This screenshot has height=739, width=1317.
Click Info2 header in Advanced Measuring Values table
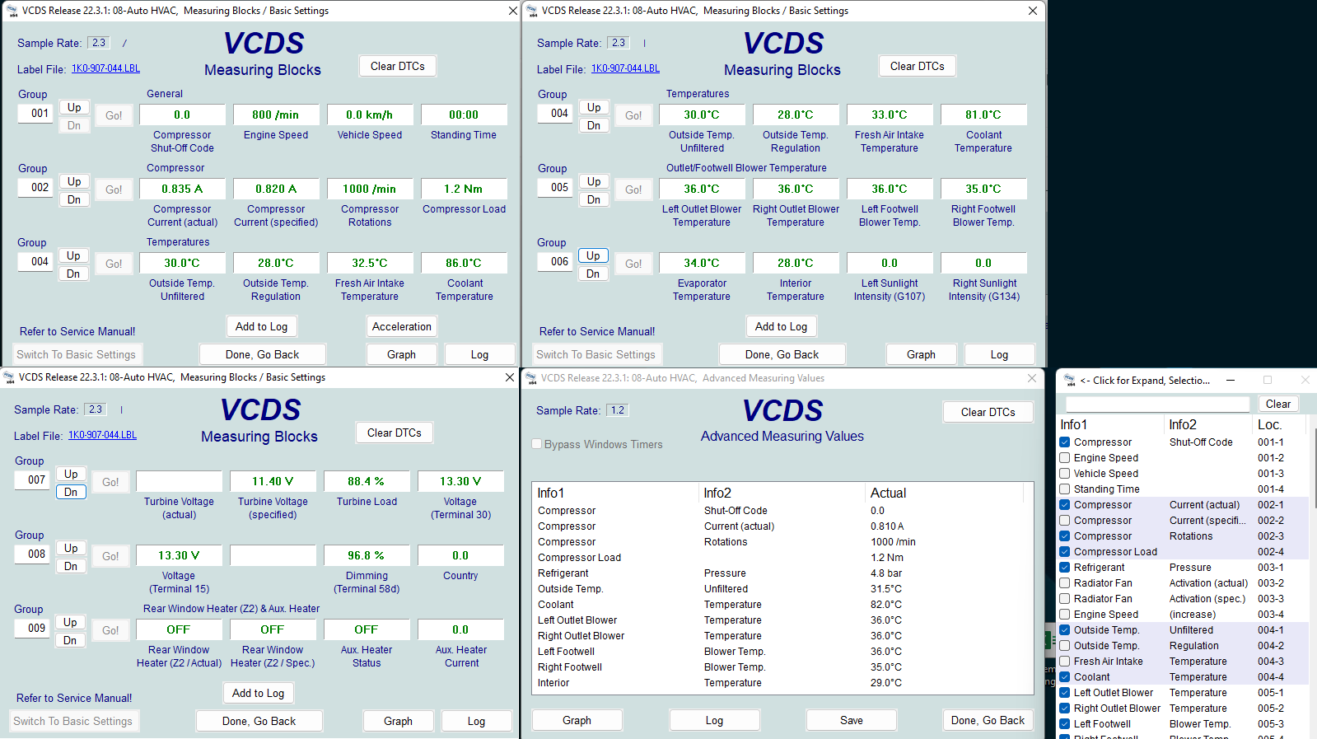pos(782,493)
